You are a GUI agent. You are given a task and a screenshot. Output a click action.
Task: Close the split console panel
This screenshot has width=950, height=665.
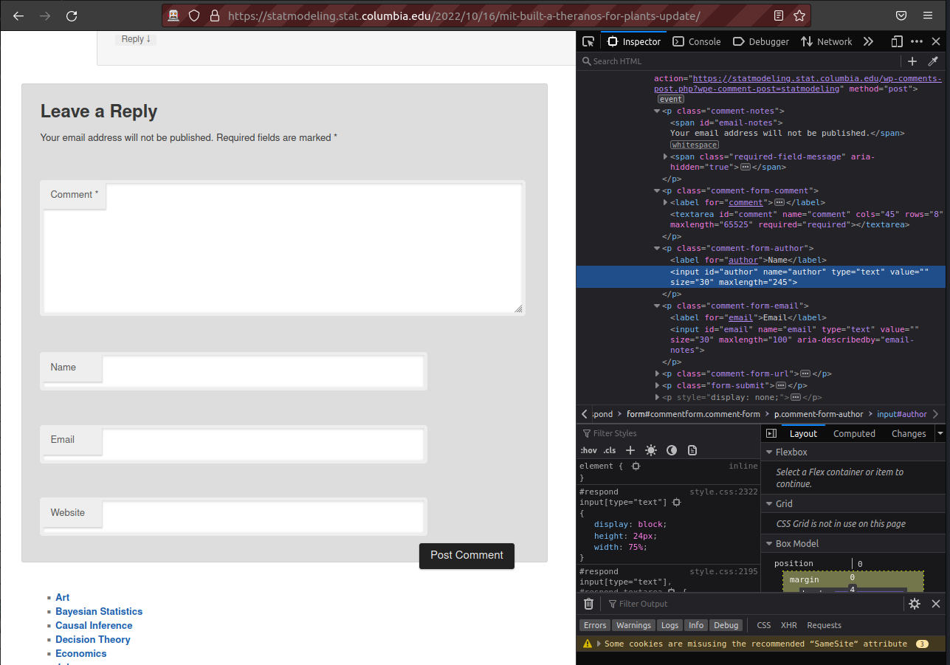[x=936, y=604]
